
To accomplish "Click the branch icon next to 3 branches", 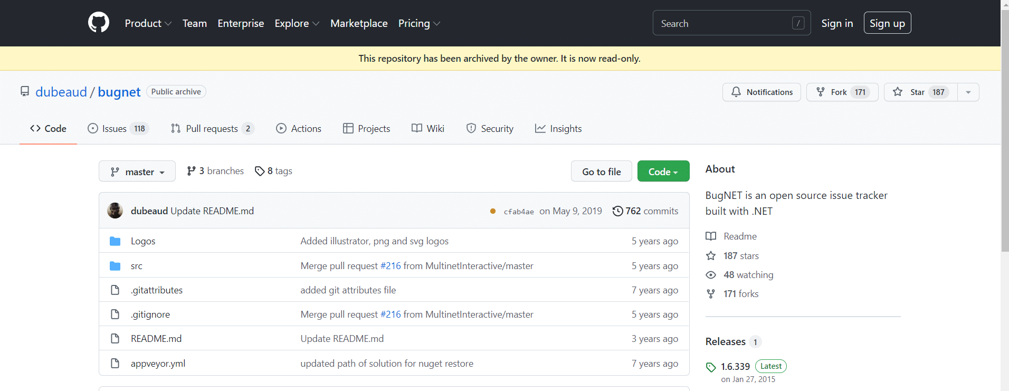I will point(191,171).
